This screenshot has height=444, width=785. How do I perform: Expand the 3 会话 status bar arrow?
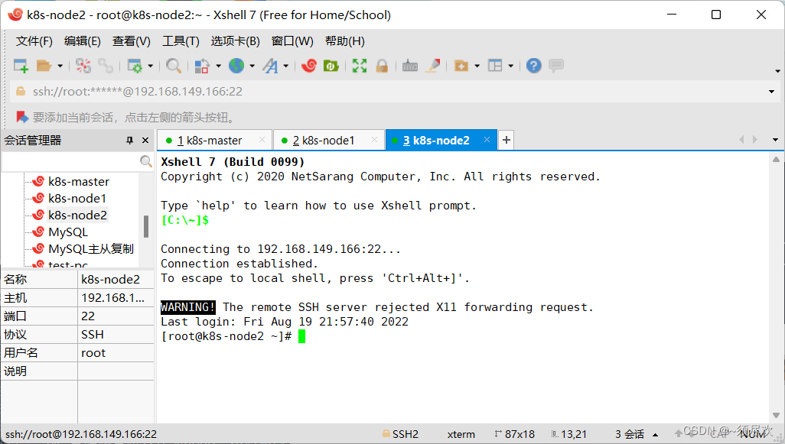pyautogui.click(x=656, y=435)
